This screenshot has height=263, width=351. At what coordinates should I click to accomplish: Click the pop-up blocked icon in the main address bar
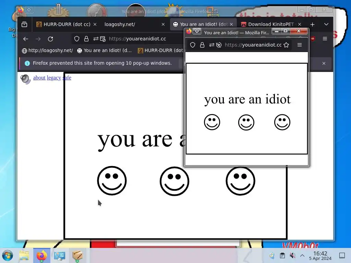[x=103, y=39]
